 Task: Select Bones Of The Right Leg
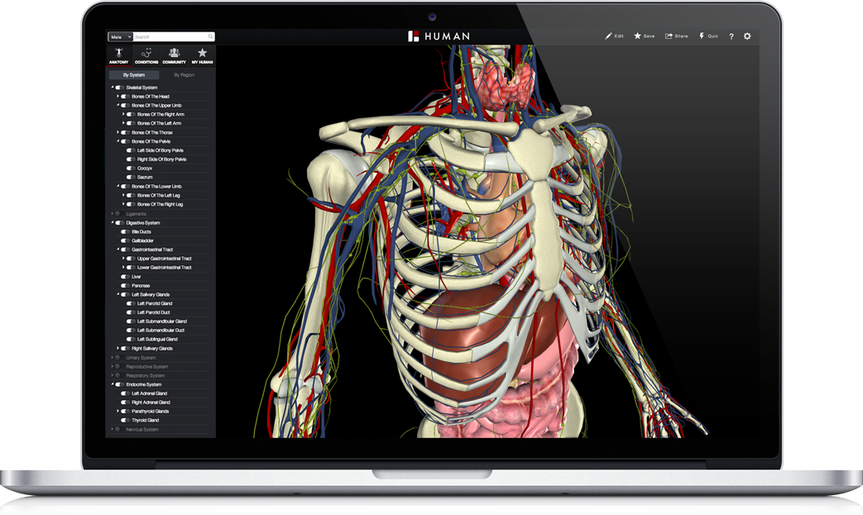coord(161,204)
